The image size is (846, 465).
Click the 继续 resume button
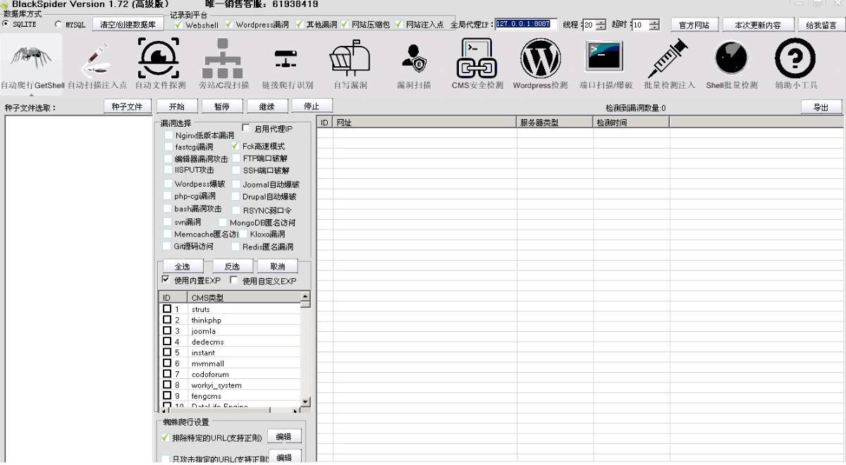click(x=267, y=106)
